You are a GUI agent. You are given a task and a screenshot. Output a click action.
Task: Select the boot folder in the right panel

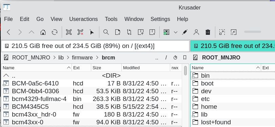coord(233,83)
